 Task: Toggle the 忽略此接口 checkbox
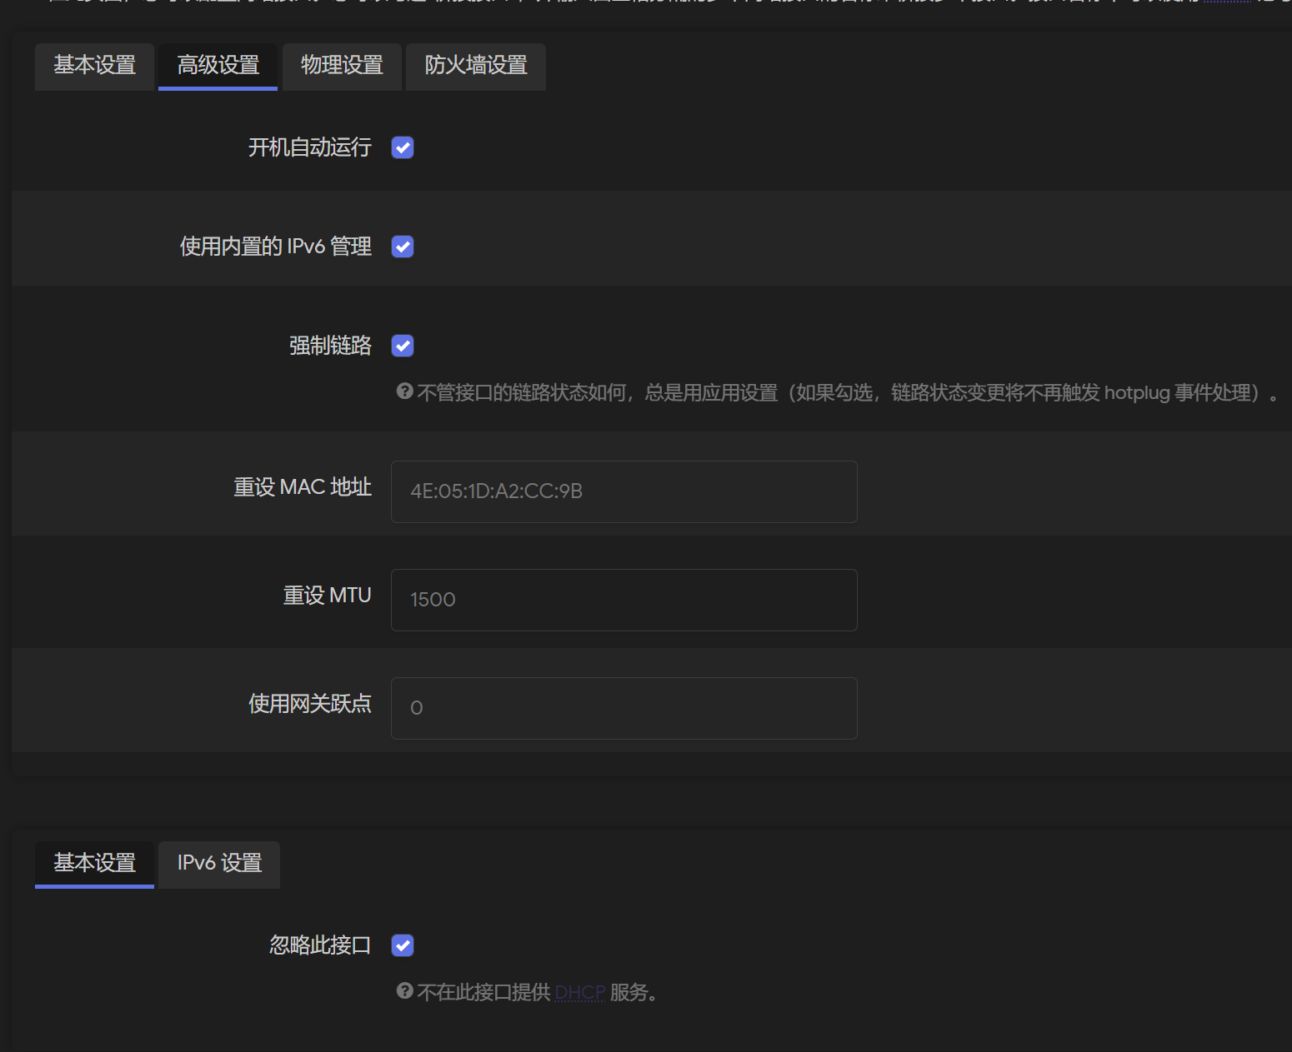click(x=403, y=945)
